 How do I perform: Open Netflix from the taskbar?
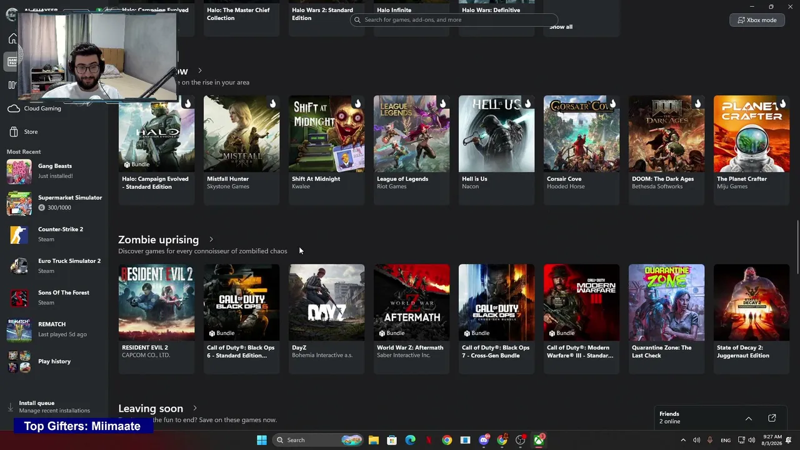click(x=429, y=440)
